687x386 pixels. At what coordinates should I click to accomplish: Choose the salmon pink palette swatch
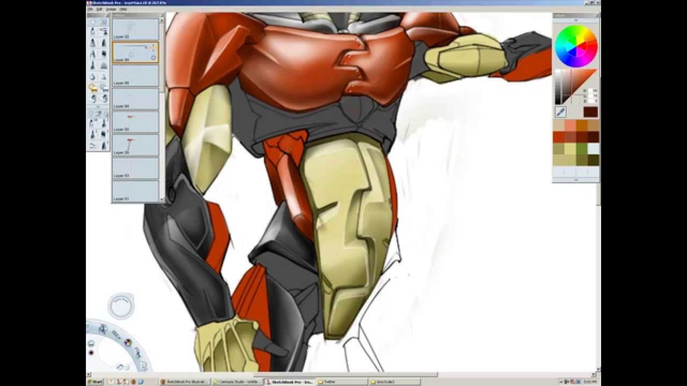[x=570, y=125]
